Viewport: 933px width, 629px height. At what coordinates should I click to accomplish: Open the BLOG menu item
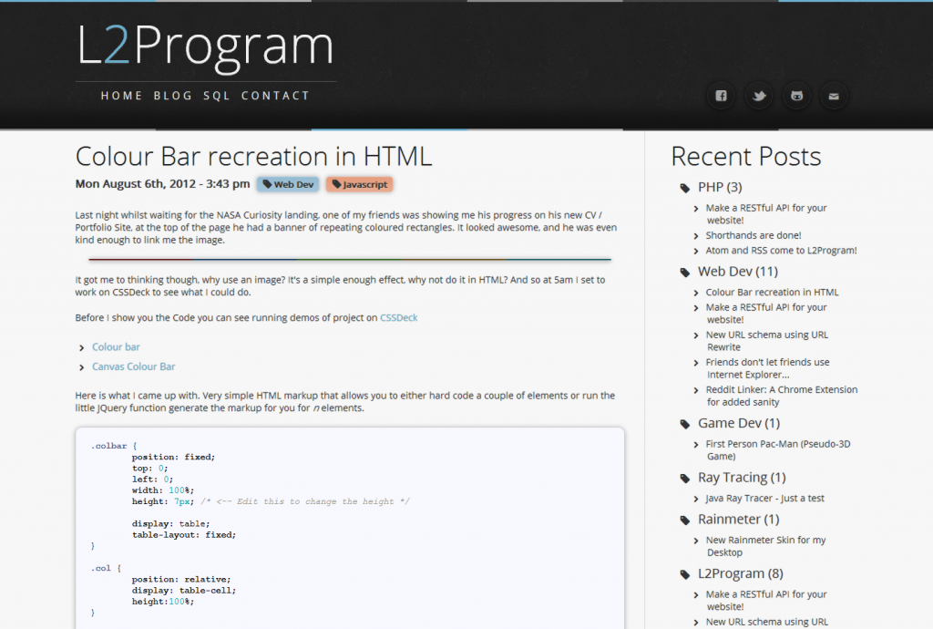[x=172, y=96]
